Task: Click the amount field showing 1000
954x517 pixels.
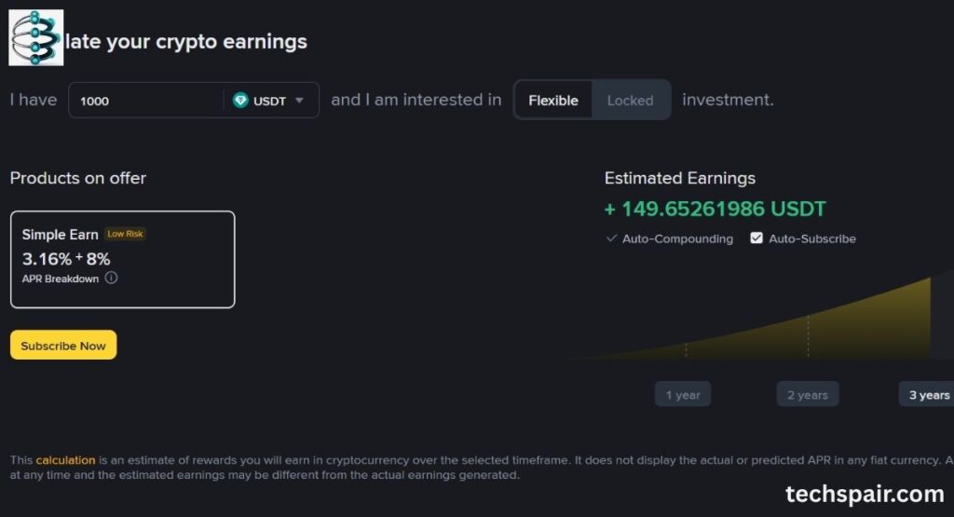Action: (x=149, y=101)
